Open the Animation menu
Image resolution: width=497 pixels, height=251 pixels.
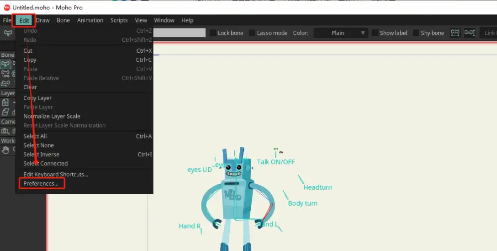(x=90, y=20)
